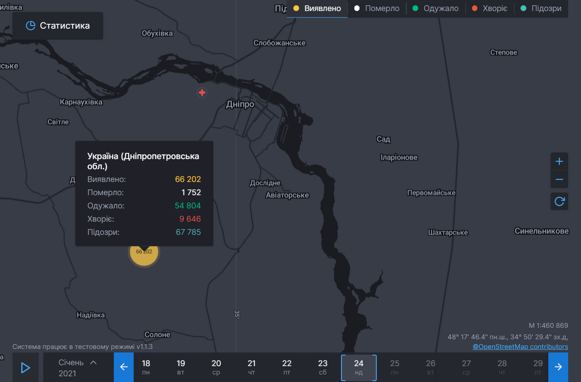The height and width of the screenshot is (382, 581).
Task: Expand the Січень 2021 month selector
Action: click(x=77, y=367)
